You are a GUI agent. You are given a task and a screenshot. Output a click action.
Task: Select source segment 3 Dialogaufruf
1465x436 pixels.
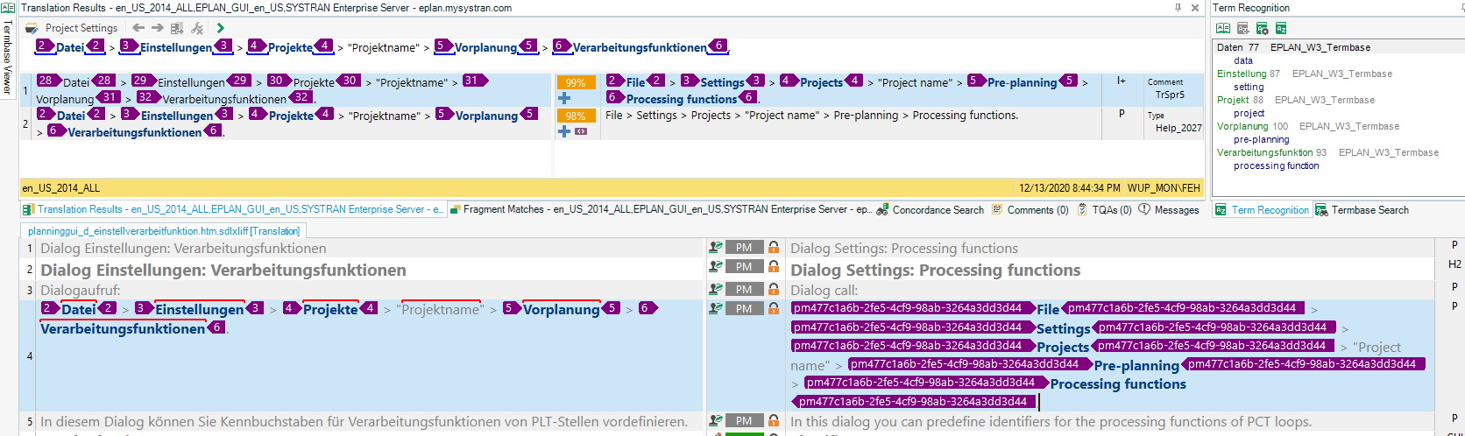(80, 290)
